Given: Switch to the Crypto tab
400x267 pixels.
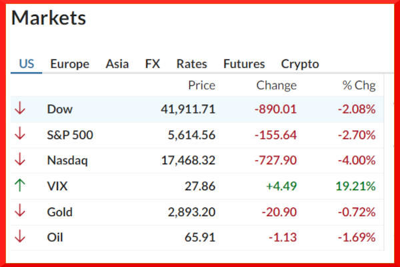Looking at the screenshot, I should coord(300,64).
